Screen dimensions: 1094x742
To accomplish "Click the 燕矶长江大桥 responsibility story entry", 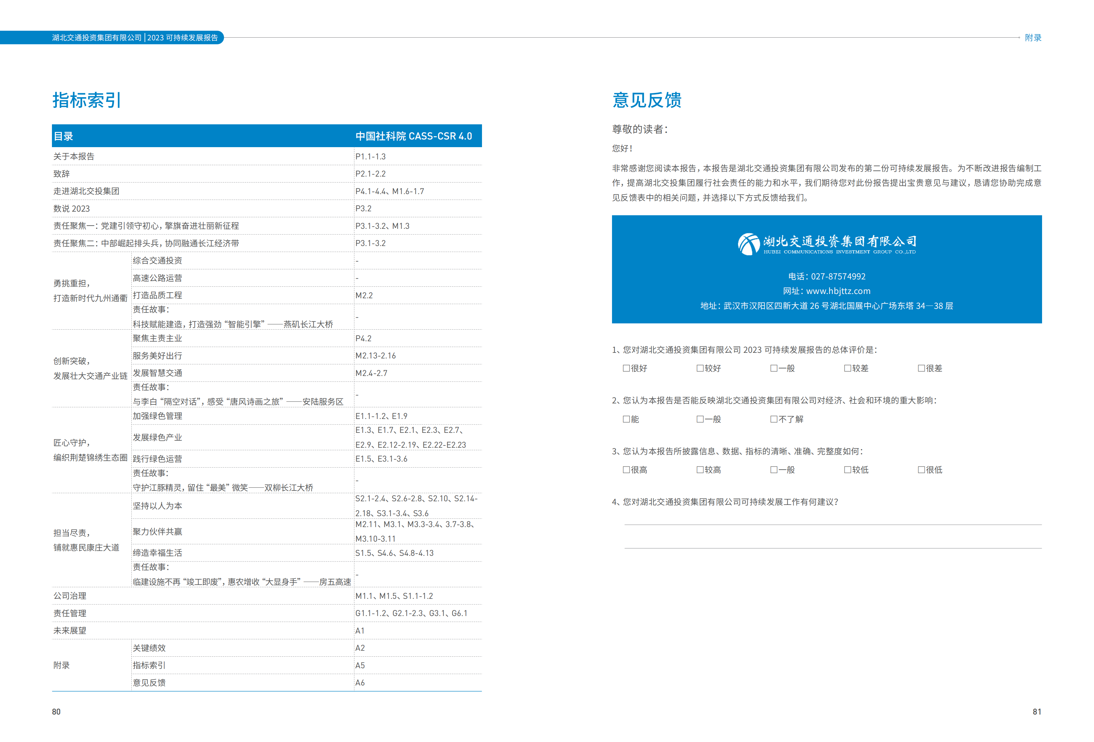I will coord(233,317).
